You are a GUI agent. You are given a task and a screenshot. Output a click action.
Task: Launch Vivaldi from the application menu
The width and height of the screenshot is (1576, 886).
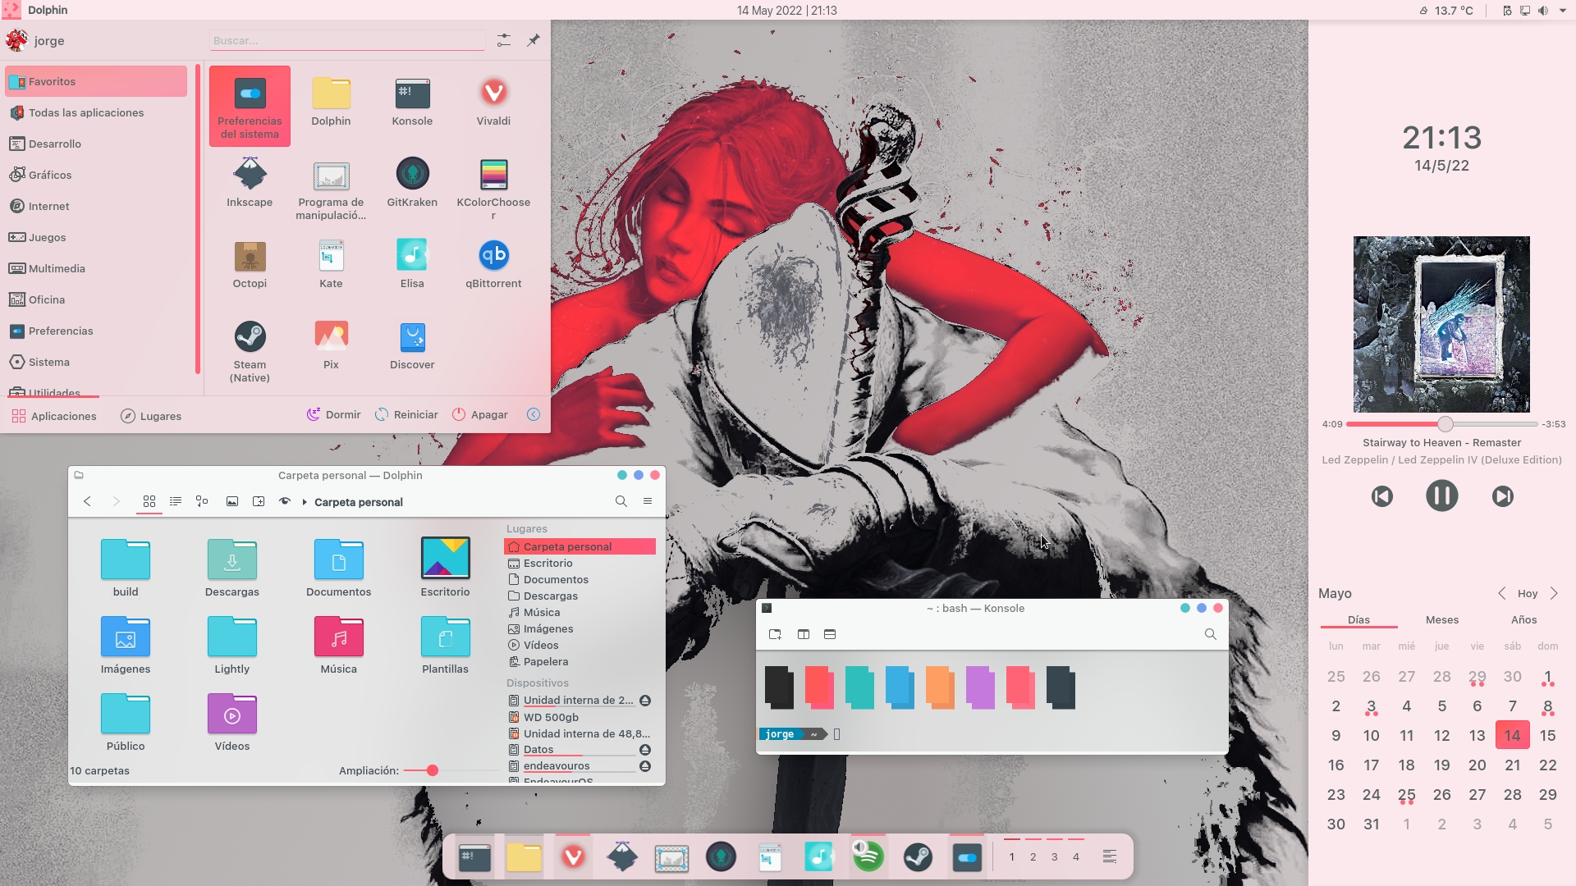click(x=493, y=103)
